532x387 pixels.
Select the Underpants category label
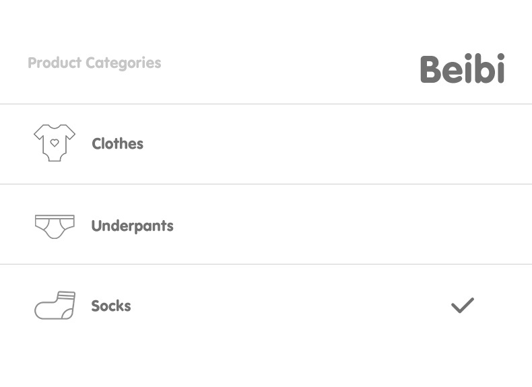pyautogui.click(x=132, y=225)
